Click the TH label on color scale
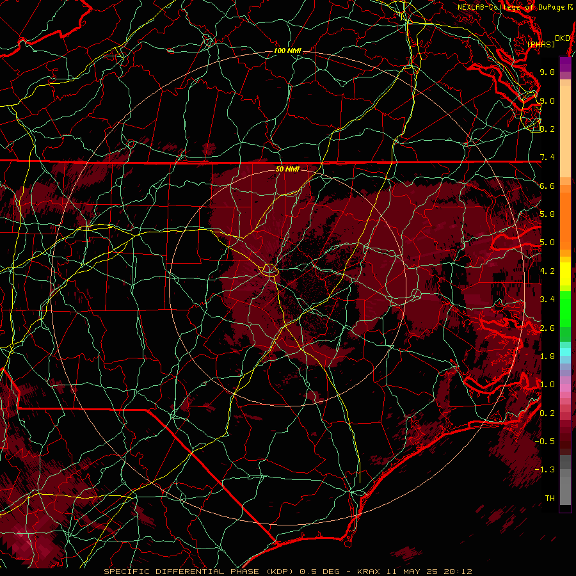576x576 pixels. point(550,499)
